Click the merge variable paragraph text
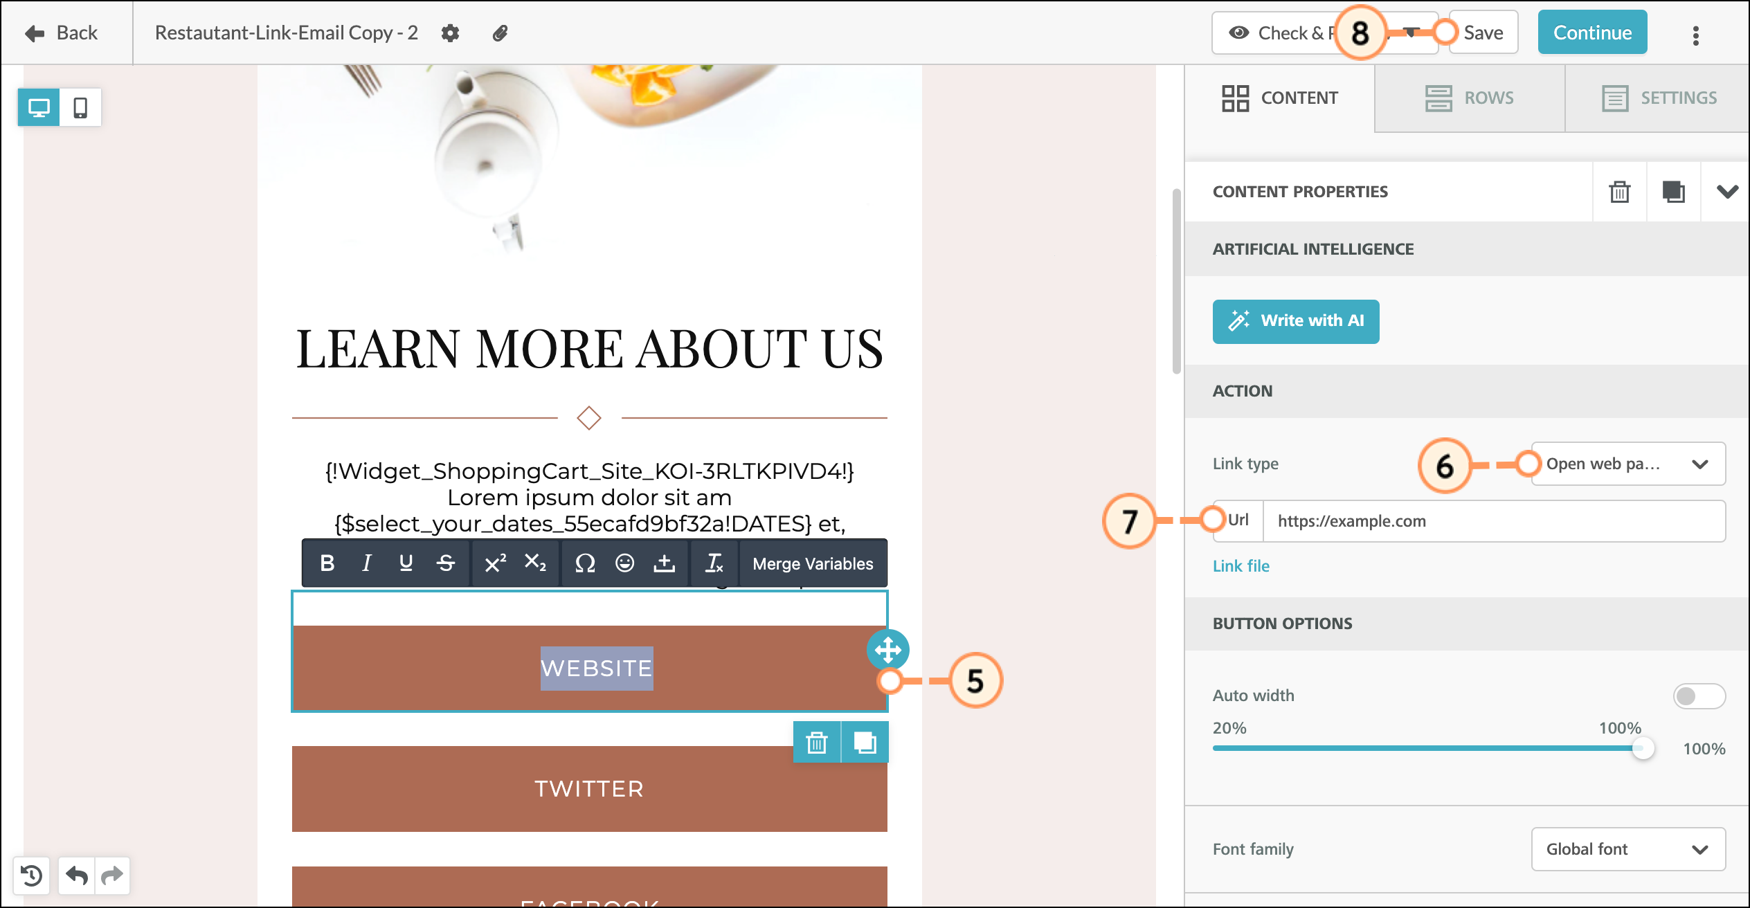This screenshot has width=1750, height=908. 590,497
